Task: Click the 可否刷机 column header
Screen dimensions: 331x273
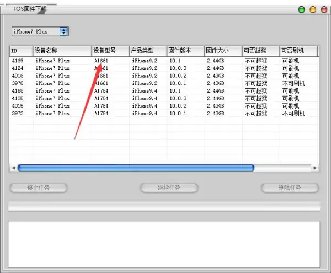Action: [x=298, y=51]
